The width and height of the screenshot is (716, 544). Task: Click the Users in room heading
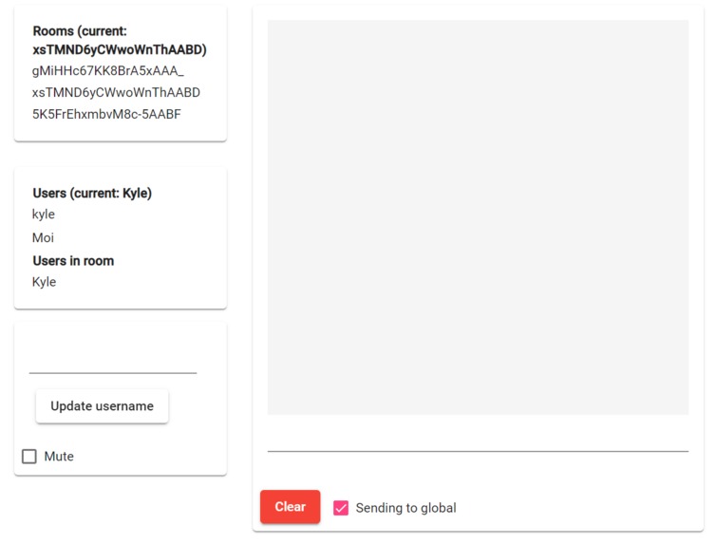(x=73, y=261)
